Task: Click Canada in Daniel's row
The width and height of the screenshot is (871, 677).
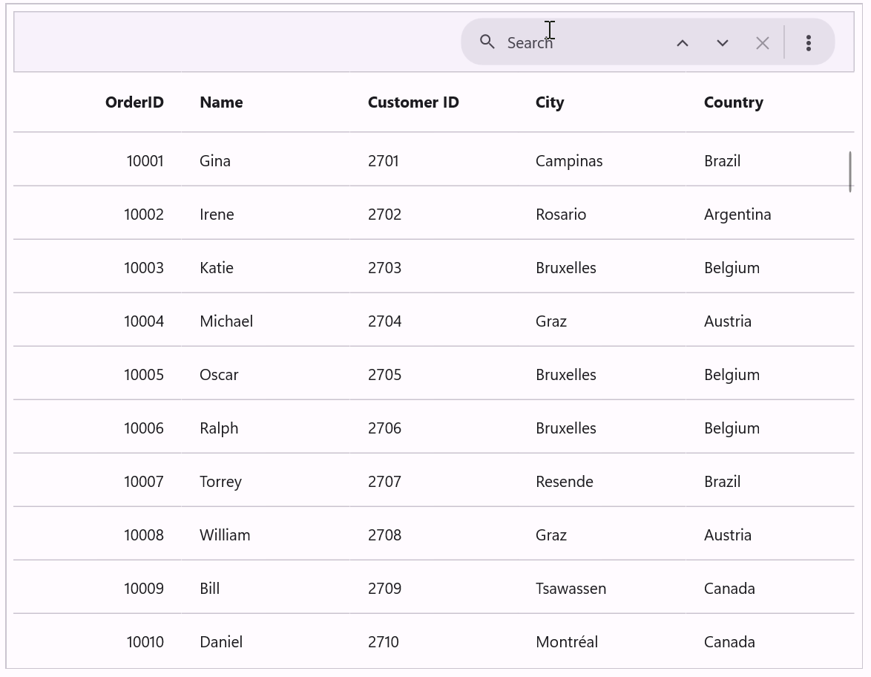Action: [729, 642]
